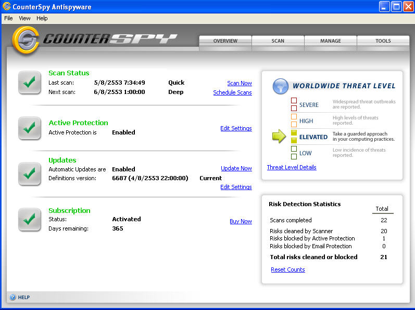This screenshot has height=310, width=415.
Task: Open the Help menu
Action: pyautogui.click(x=42, y=18)
